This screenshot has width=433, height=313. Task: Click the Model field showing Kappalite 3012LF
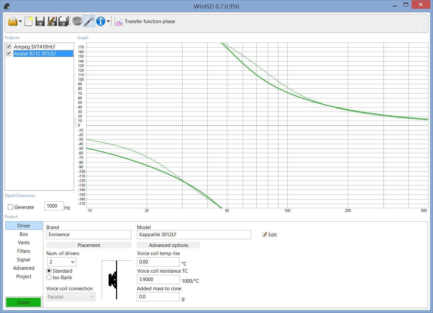coord(194,235)
